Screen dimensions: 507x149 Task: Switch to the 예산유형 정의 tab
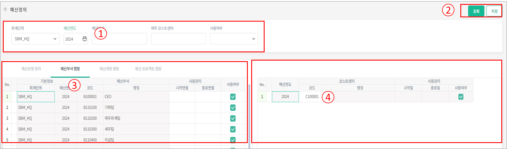tap(31, 69)
